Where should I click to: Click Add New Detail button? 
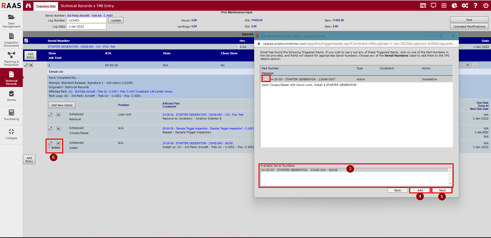click(x=62, y=105)
